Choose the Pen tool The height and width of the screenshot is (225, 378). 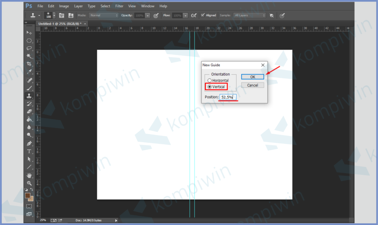[29, 143]
